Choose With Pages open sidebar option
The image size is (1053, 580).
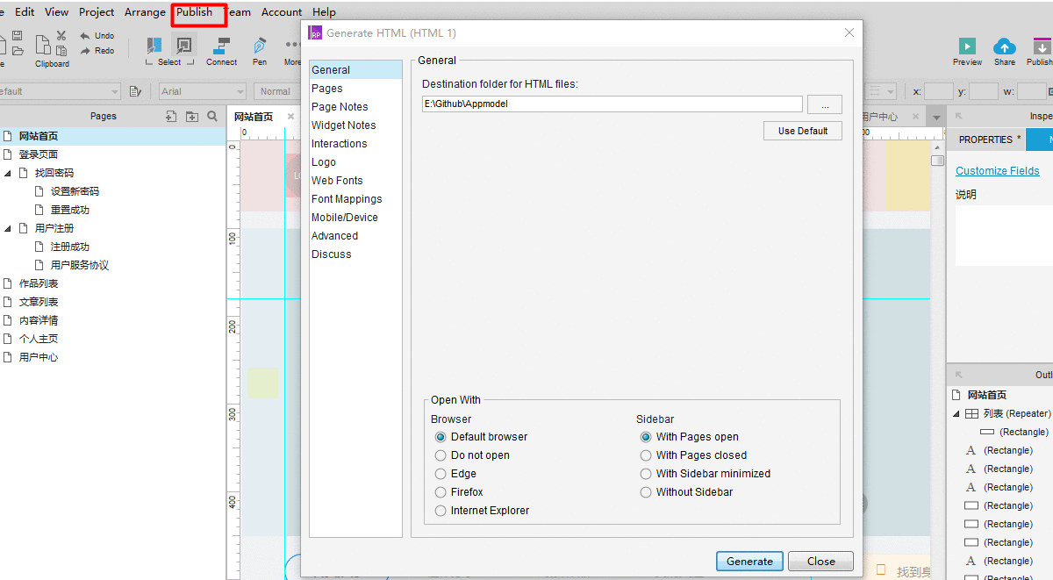coord(646,437)
